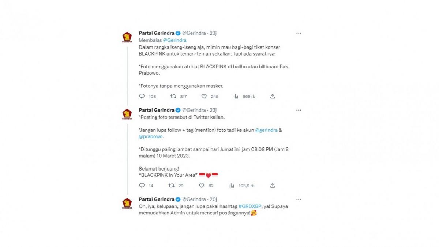Open the more options menu on the first tweet
The width and height of the screenshot is (439, 247).
299,33
